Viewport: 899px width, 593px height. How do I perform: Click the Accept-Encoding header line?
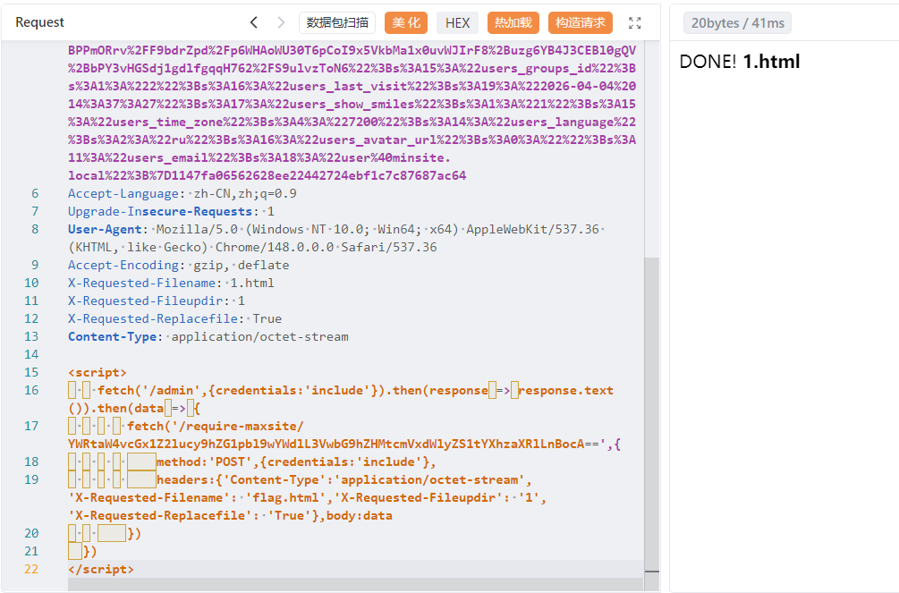pos(178,265)
